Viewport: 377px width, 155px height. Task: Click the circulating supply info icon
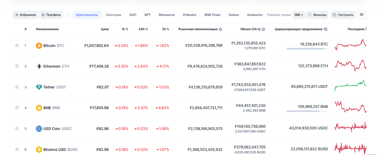[325, 29]
